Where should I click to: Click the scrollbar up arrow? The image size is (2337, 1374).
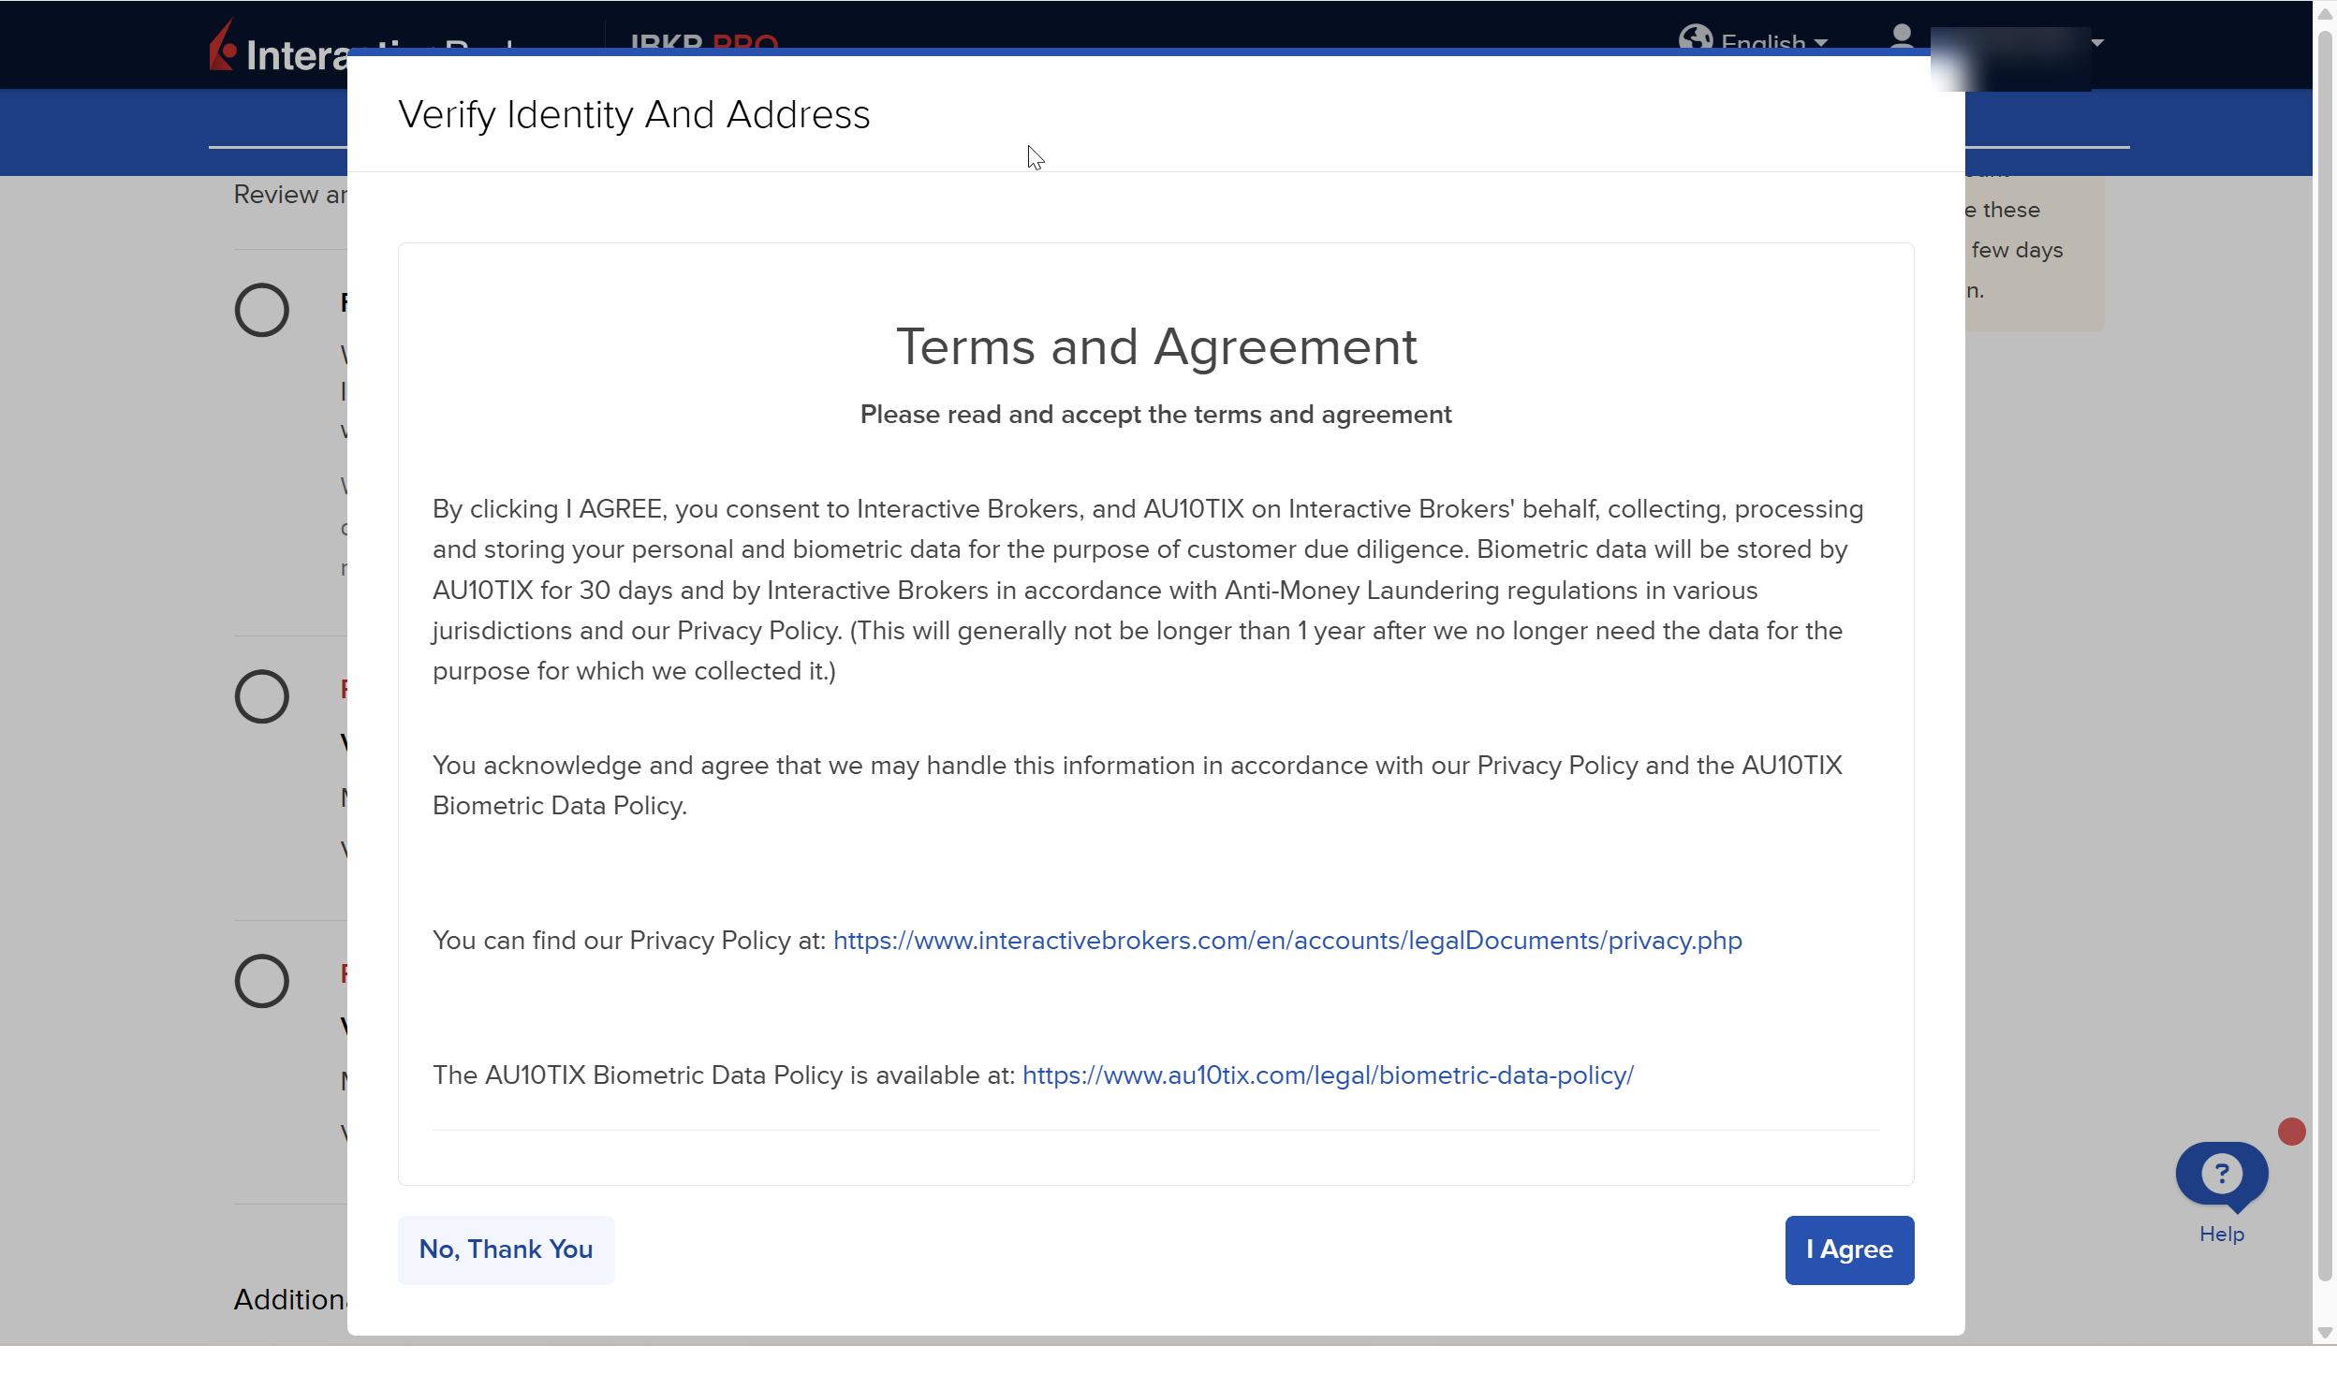click(2324, 13)
